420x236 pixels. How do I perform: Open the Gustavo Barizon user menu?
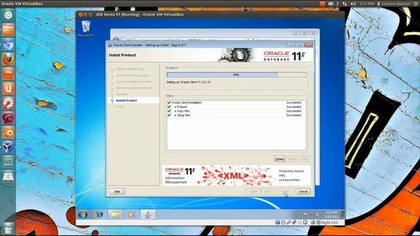(x=394, y=4)
